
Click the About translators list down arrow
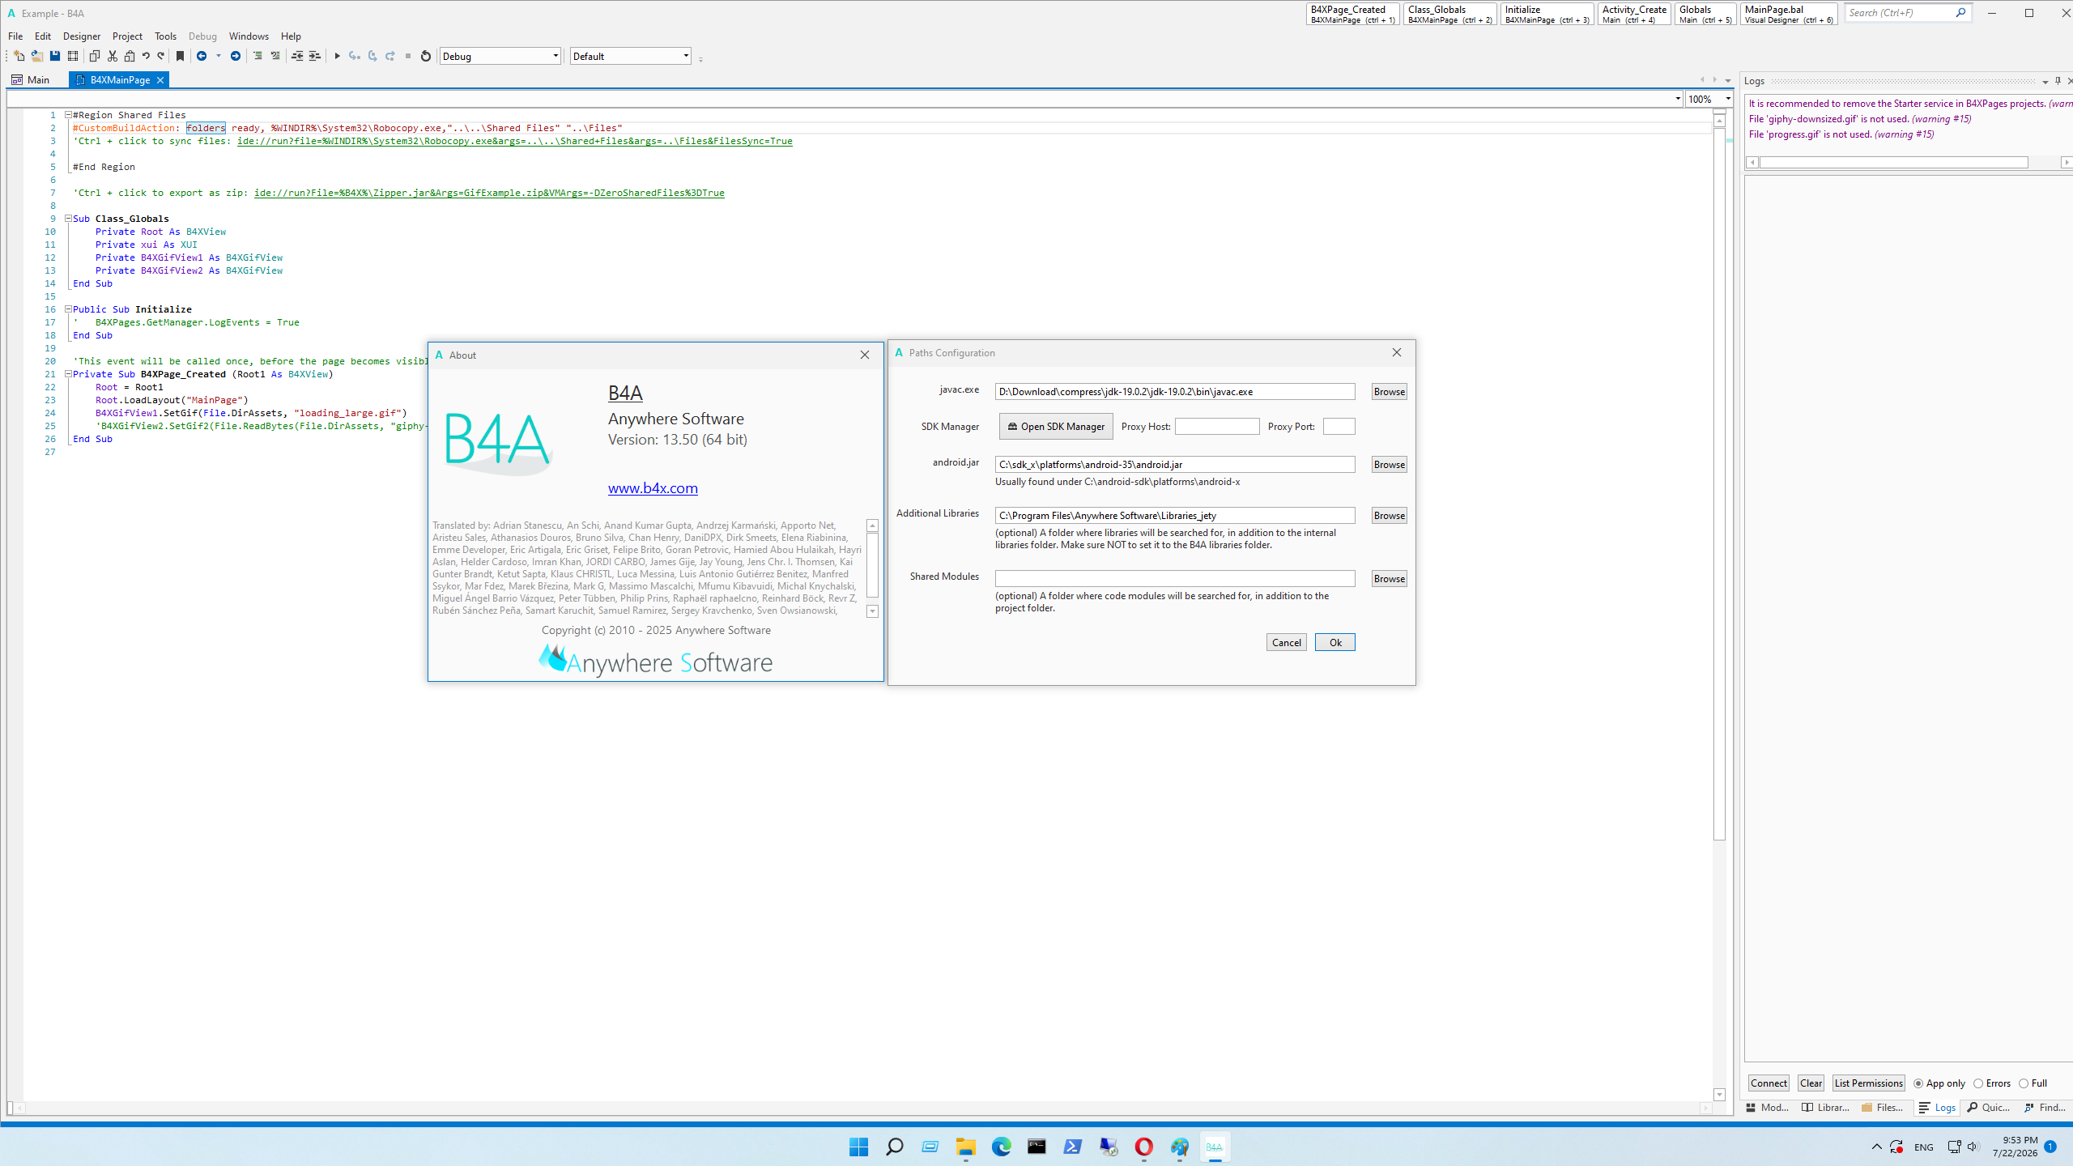click(872, 611)
